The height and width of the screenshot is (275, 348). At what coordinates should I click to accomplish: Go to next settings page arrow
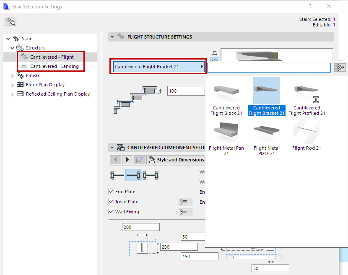[127, 160]
